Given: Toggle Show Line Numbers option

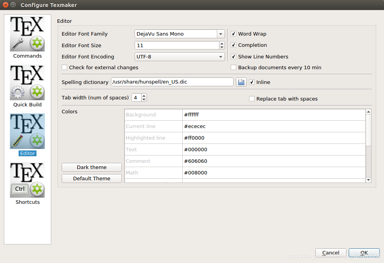Looking at the screenshot, I should pyautogui.click(x=234, y=56).
